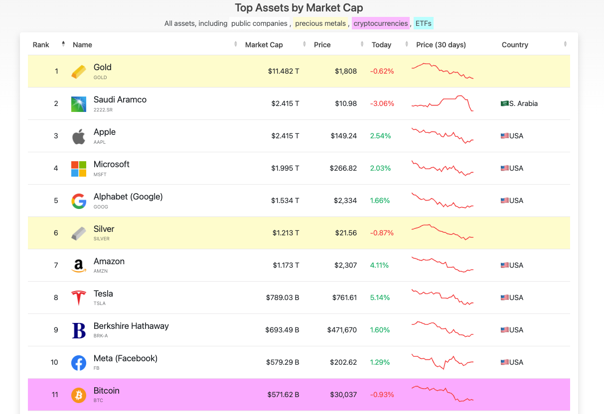This screenshot has width=604, height=414.
Task: Open the Gold asset page
Action: point(103,67)
